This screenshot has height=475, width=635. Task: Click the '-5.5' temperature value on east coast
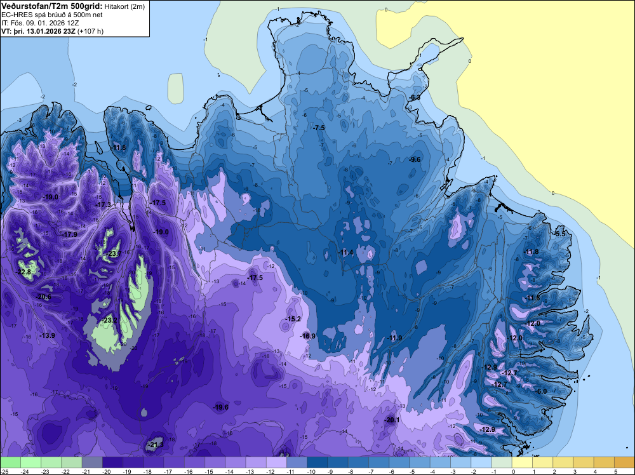tap(559, 234)
